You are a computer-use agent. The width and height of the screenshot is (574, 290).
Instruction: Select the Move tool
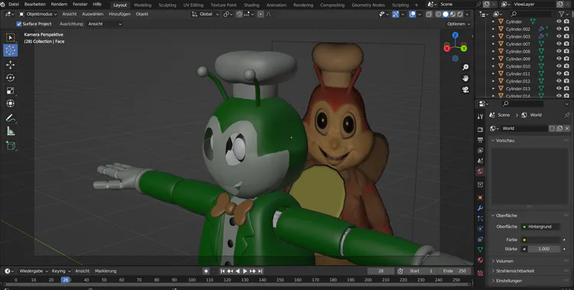(x=10, y=65)
